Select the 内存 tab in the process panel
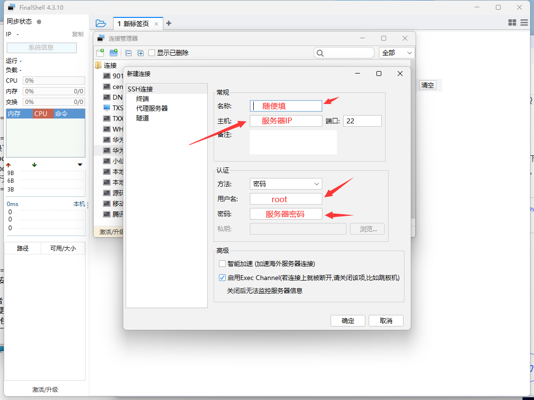 click(19, 114)
